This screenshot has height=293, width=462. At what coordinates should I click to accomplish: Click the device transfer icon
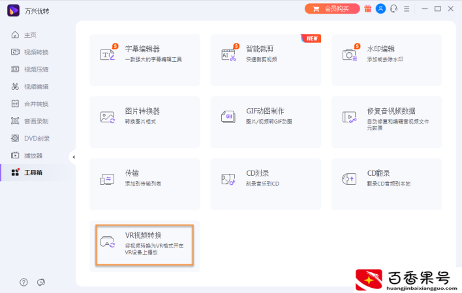point(107,179)
